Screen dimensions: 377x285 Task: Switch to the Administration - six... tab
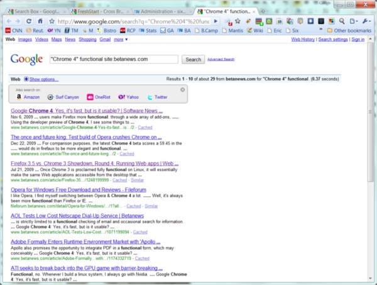(x=163, y=11)
